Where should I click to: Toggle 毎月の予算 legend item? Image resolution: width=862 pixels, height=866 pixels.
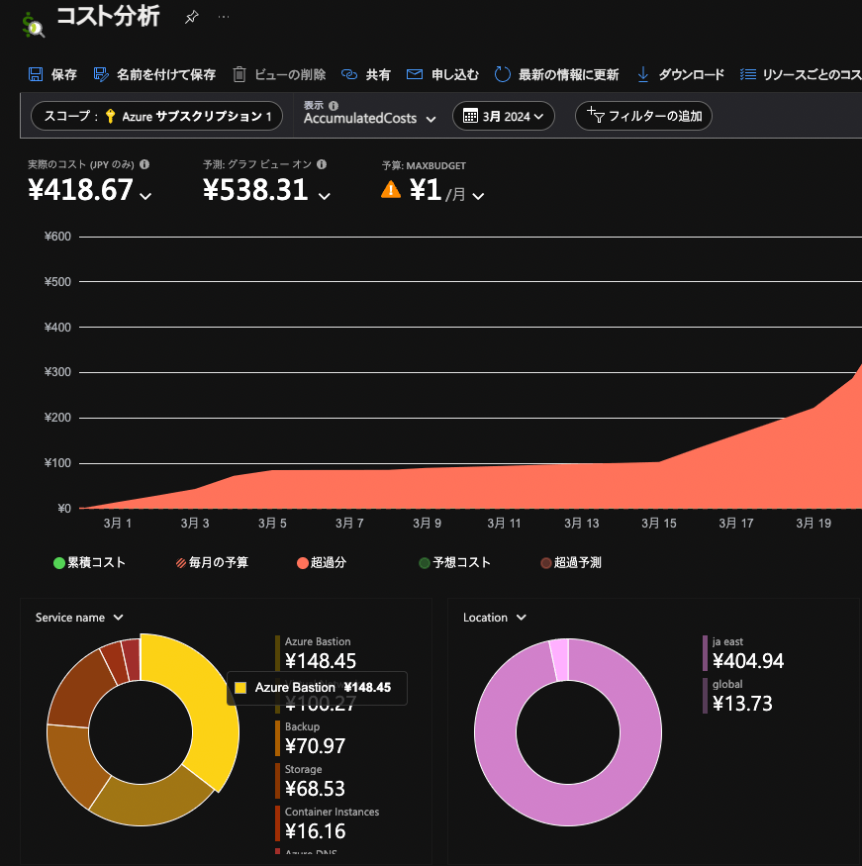[212, 563]
